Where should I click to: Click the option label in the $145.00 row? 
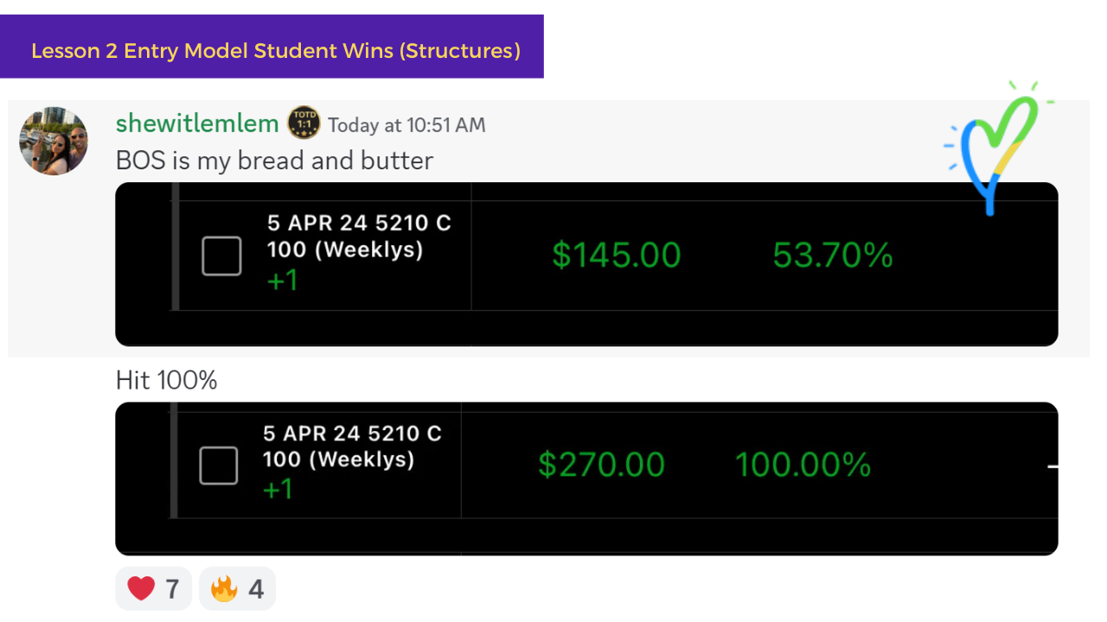click(359, 236)
